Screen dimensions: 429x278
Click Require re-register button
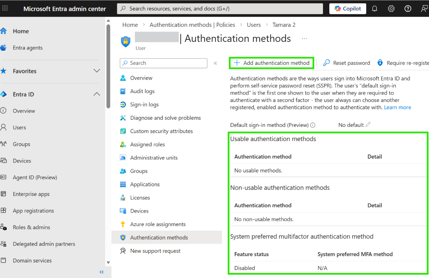tap(403, 63)
